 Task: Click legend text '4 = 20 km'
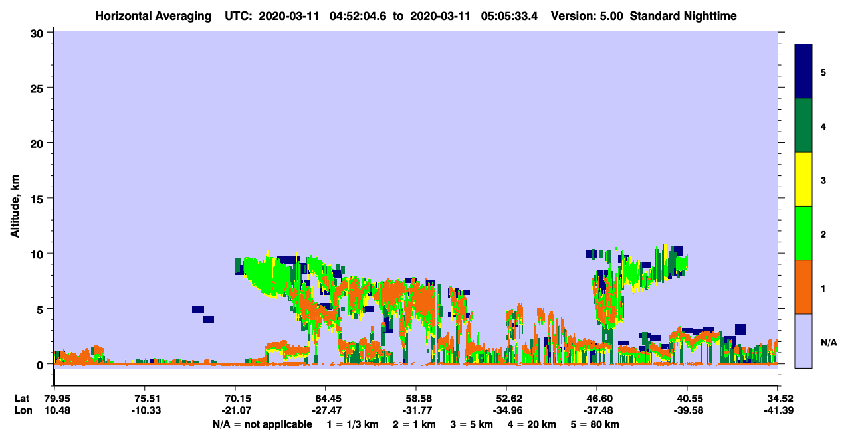532,424
